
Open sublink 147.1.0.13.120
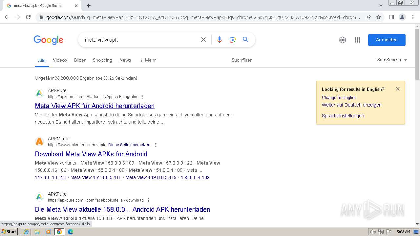51,177
